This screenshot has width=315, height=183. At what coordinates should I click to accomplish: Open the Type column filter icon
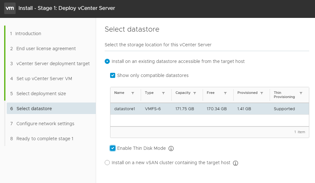[163, 93]
